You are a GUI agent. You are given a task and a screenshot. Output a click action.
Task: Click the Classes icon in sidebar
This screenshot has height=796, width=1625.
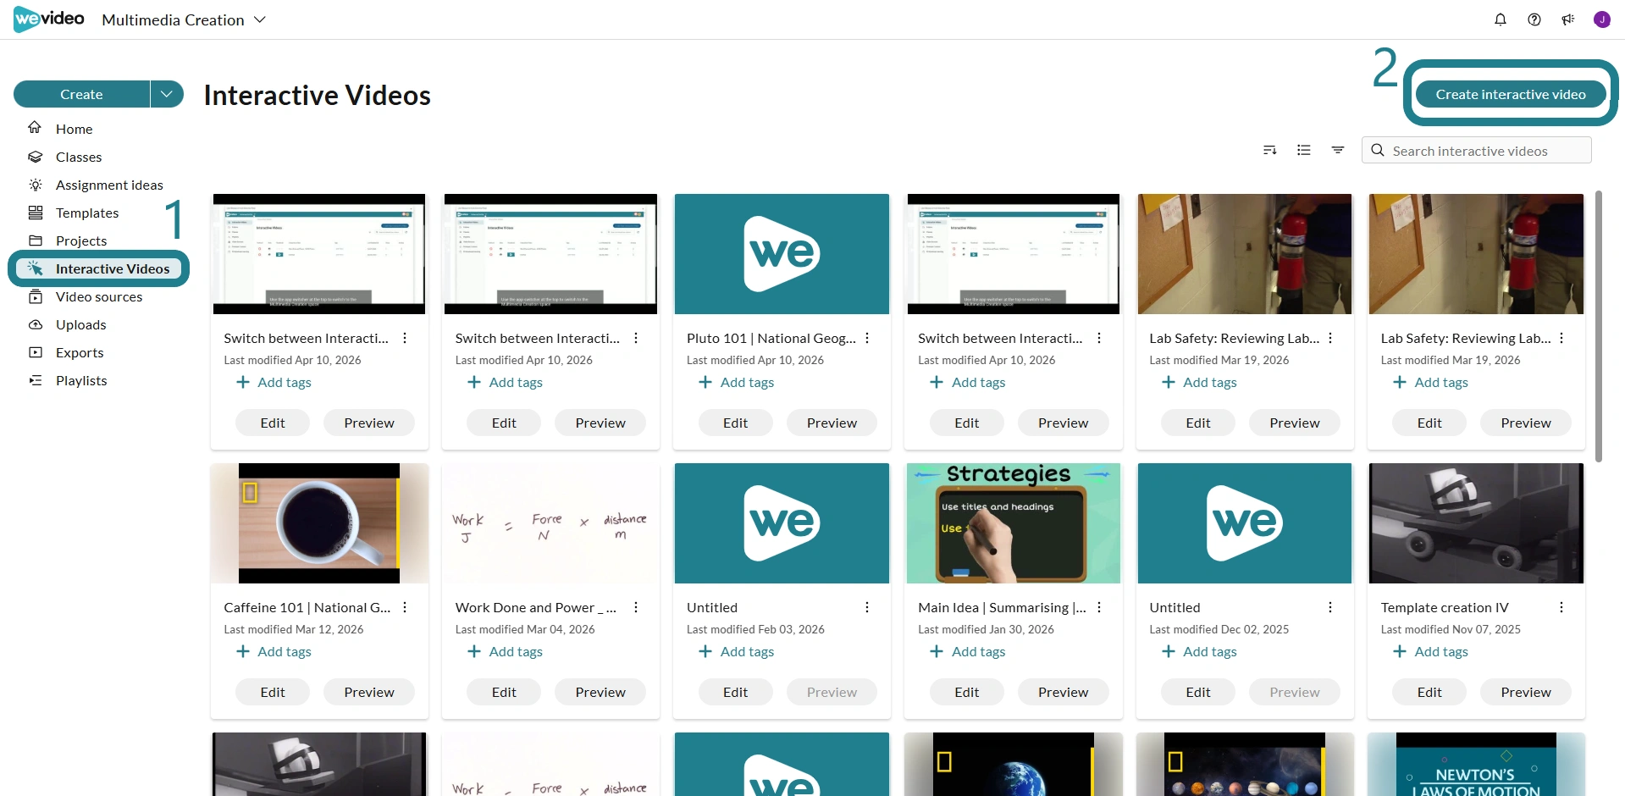35,157
